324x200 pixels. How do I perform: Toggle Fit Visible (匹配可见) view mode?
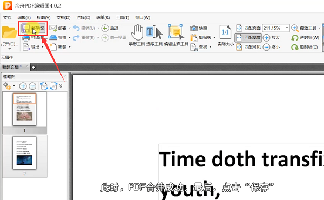[x=248, y=47]
